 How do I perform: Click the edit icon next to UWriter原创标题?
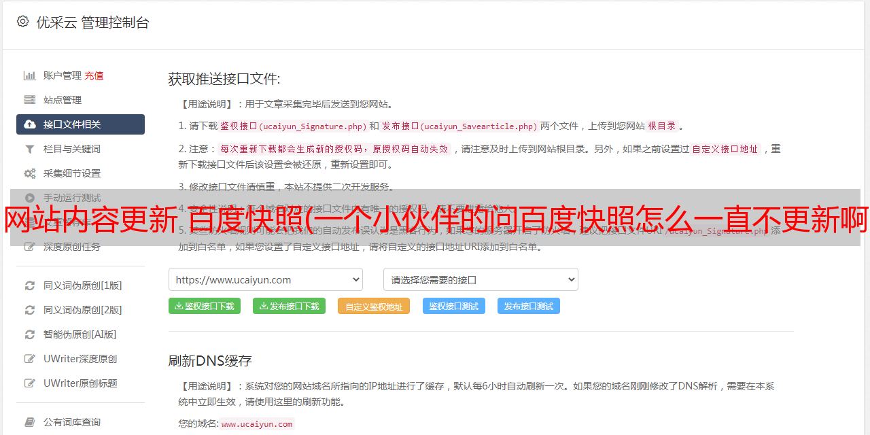tap(30, 383)
